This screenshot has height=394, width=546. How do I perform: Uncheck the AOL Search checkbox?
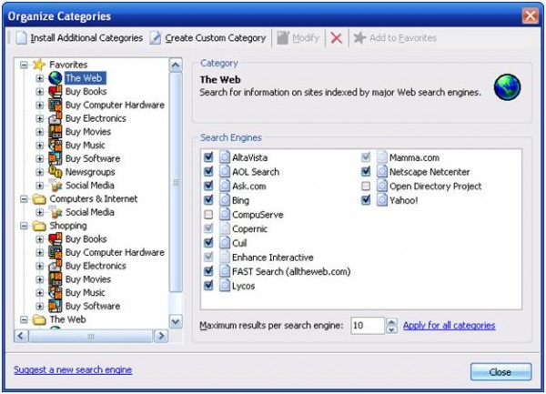[x=208, y=172]
